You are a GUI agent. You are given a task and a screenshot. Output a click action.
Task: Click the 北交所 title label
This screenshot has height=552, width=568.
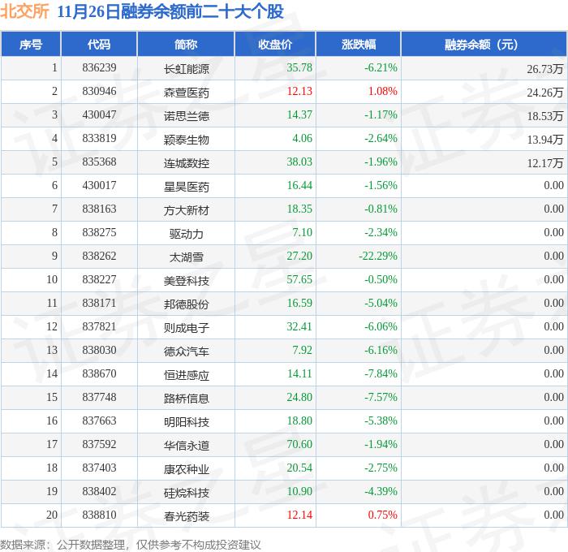[x=24, y=11]
